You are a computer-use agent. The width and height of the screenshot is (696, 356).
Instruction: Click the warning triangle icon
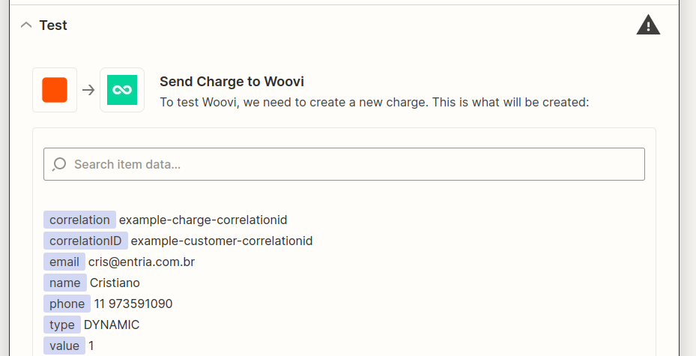648,25
